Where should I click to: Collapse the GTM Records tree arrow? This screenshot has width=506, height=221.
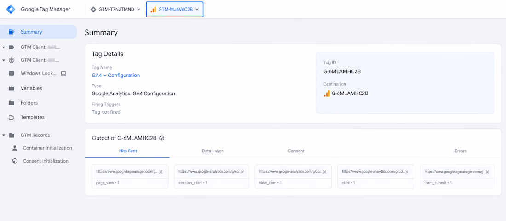(x=4, y=135)
